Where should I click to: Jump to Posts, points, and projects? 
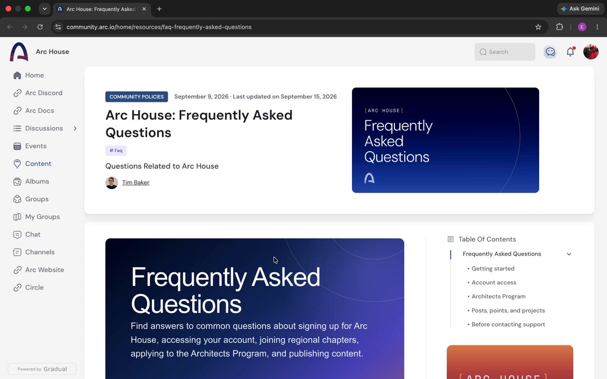(508, 310)
